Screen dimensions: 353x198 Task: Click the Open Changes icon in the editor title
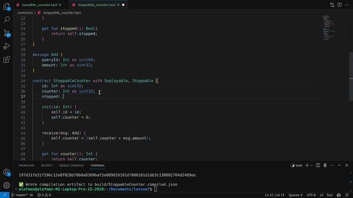pos(332,5)
